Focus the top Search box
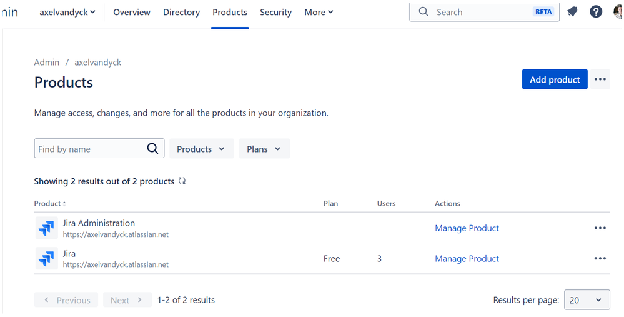624x317 pixels. point(484,12)
